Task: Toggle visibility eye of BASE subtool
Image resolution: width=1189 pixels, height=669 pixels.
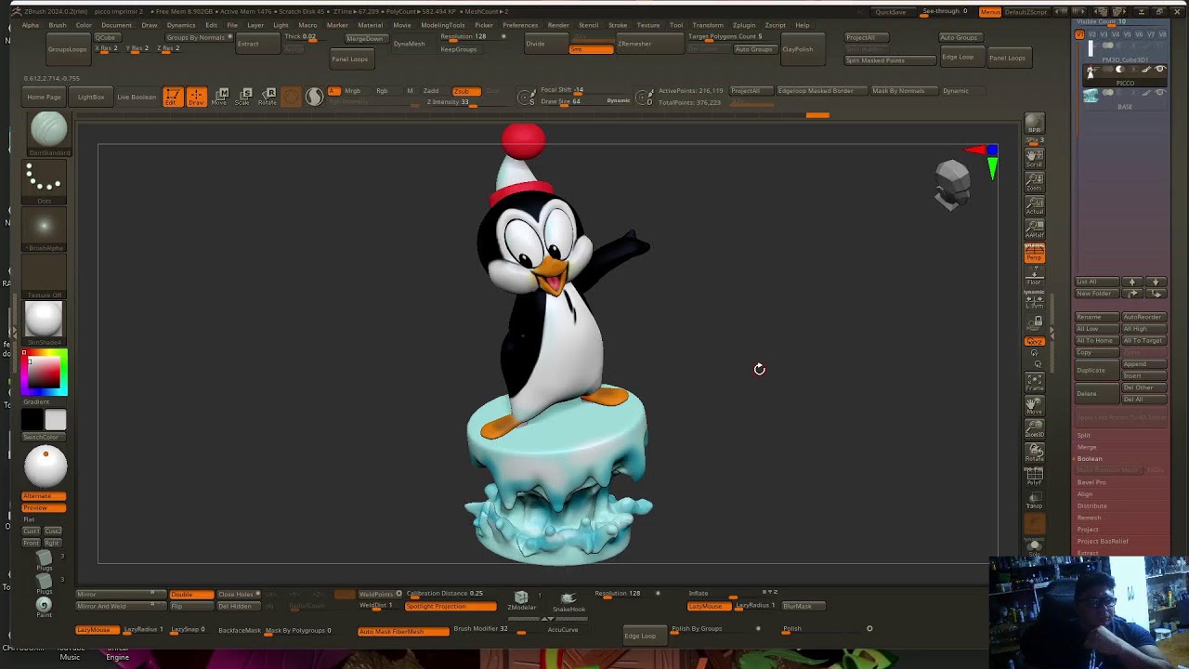Action: point(1159,94)
